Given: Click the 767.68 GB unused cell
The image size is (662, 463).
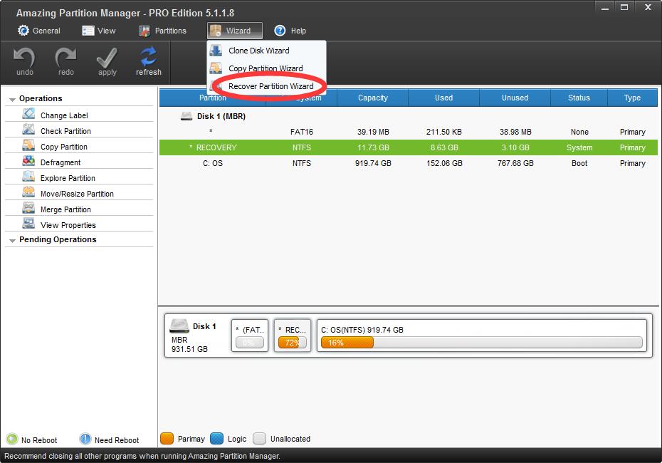Looking at the screenshot, I should (515, 163).
